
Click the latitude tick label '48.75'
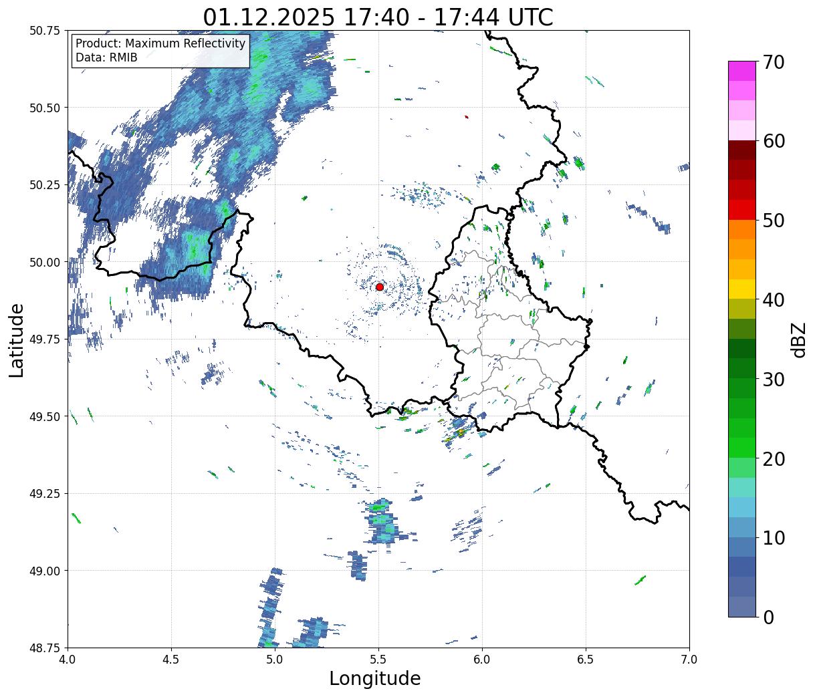(x=44, y=648)
